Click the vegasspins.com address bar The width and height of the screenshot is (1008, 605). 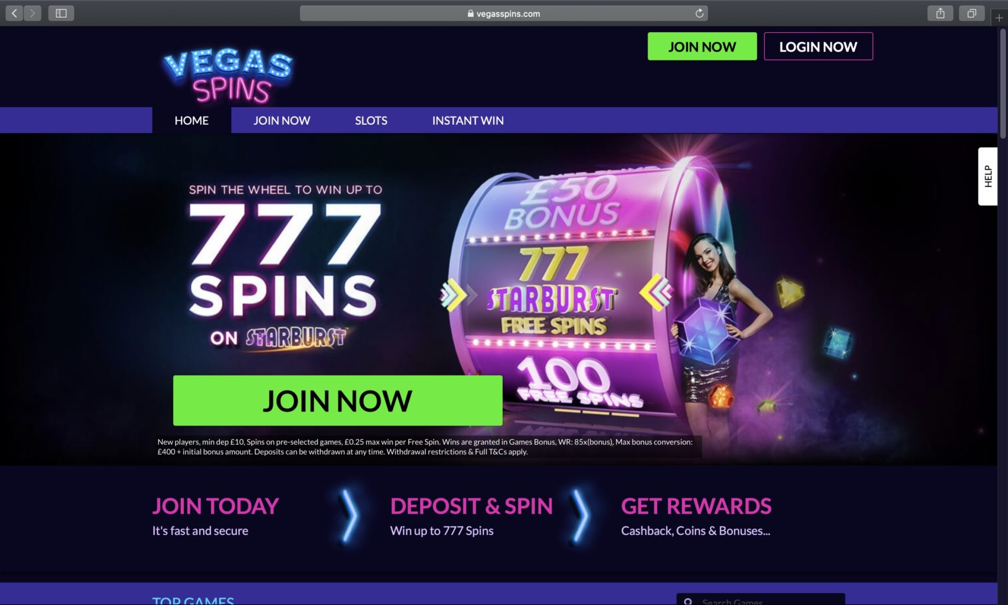(x=504, y=13)
